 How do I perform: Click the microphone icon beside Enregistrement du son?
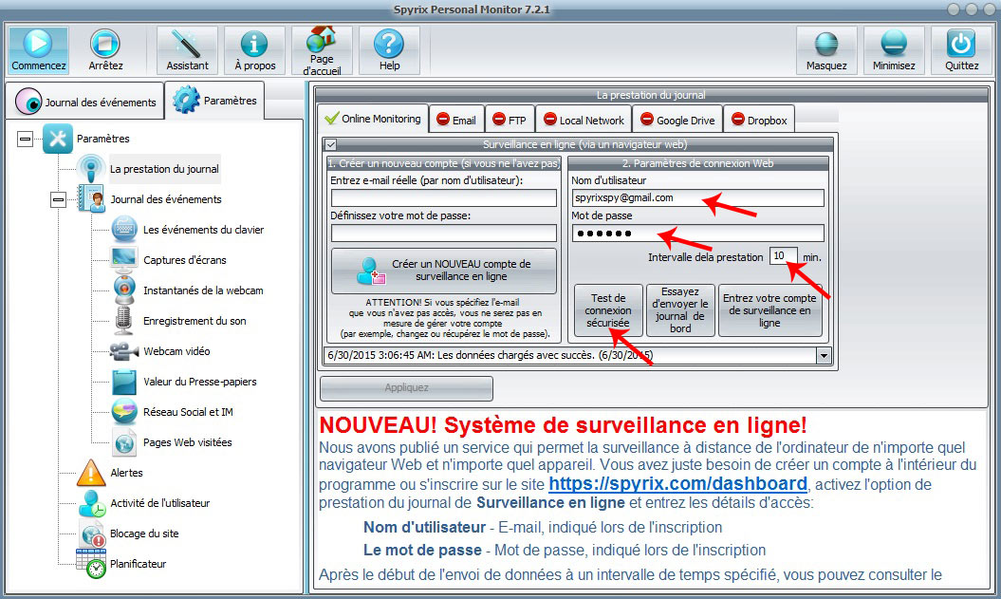coord(123,321)
